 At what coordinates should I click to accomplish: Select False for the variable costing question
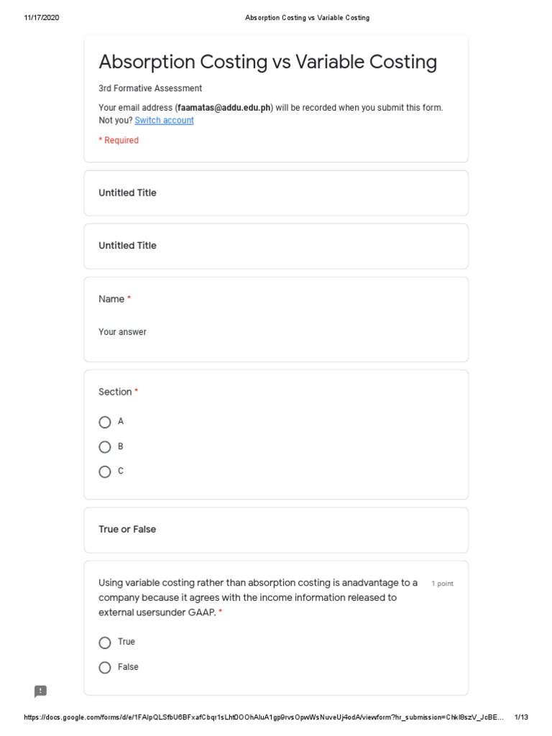point(105,668)
